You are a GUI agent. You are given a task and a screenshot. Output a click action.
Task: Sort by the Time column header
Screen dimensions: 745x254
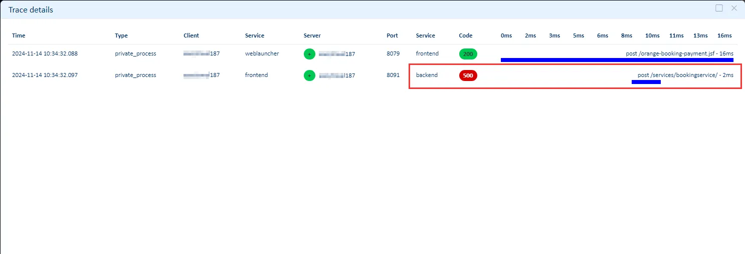pyautogui.click(x=19, y=35)
